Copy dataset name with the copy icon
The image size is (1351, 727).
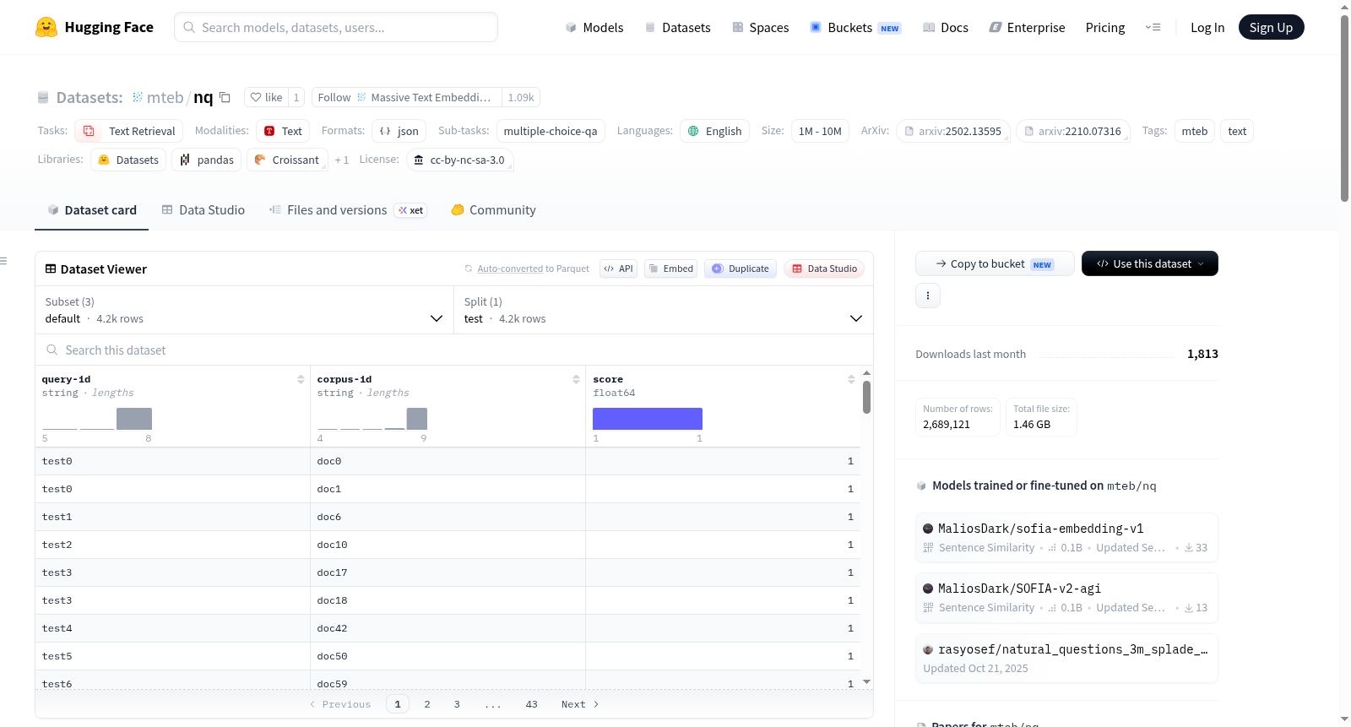[225, 97]
